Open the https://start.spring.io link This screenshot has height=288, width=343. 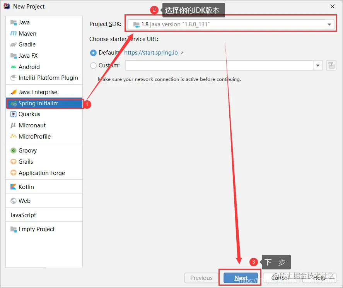(x=151, y=53)
